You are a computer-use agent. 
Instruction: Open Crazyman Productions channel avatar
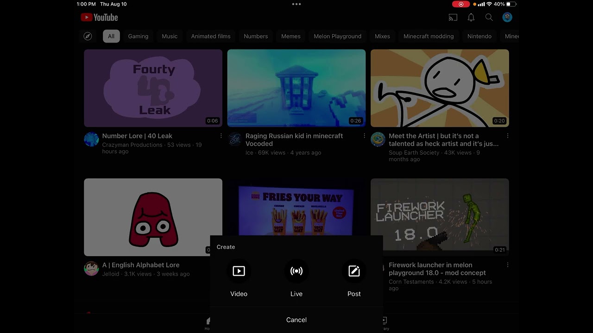(91, 139)
